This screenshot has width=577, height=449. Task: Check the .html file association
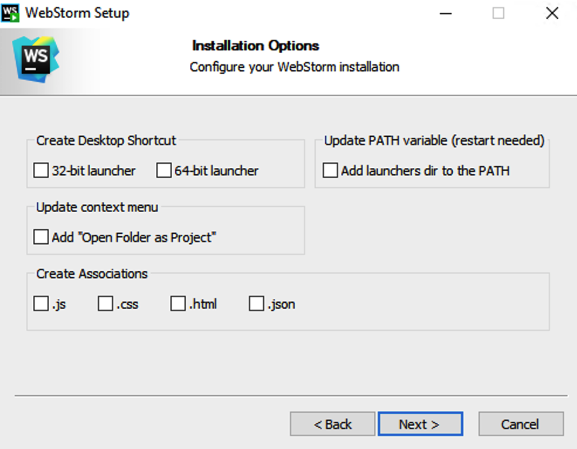(178, 303)
